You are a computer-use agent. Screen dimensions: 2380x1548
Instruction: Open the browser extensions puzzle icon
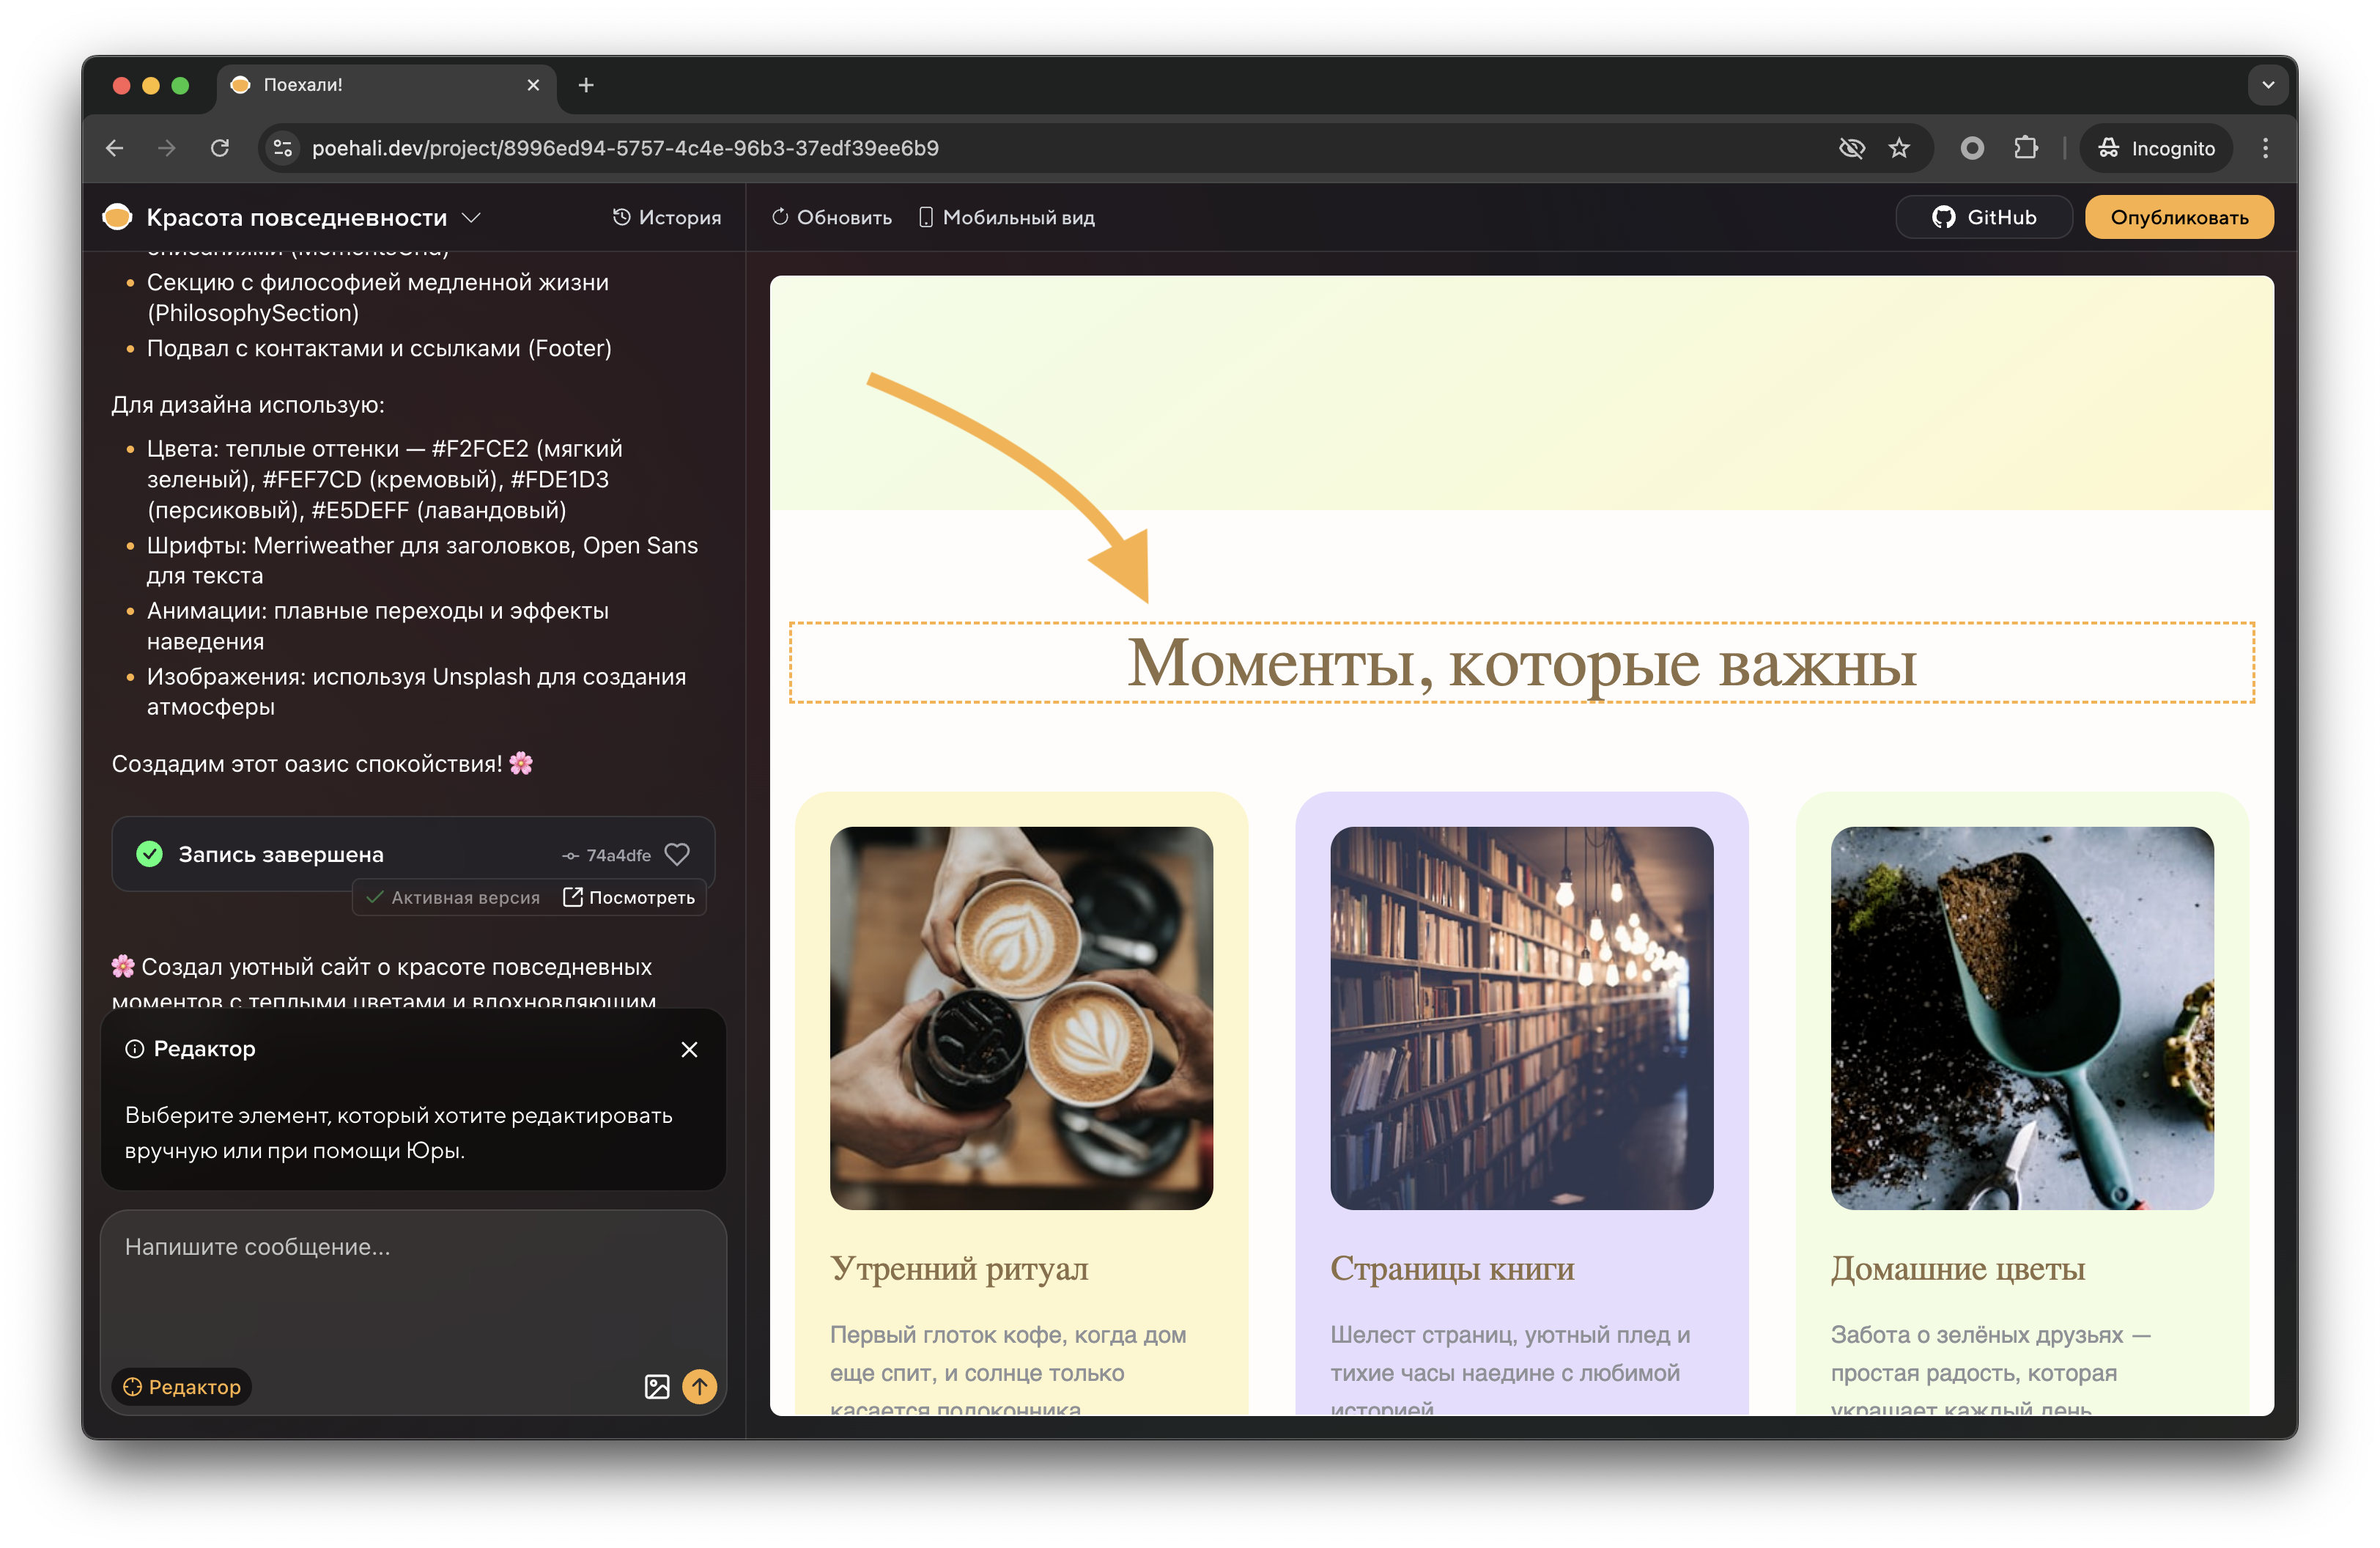click(x=2028, y=147)
